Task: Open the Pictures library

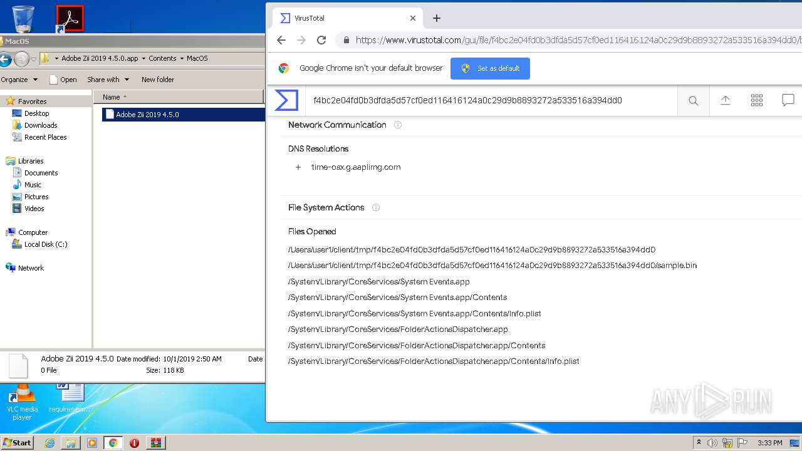Action: 36,197
